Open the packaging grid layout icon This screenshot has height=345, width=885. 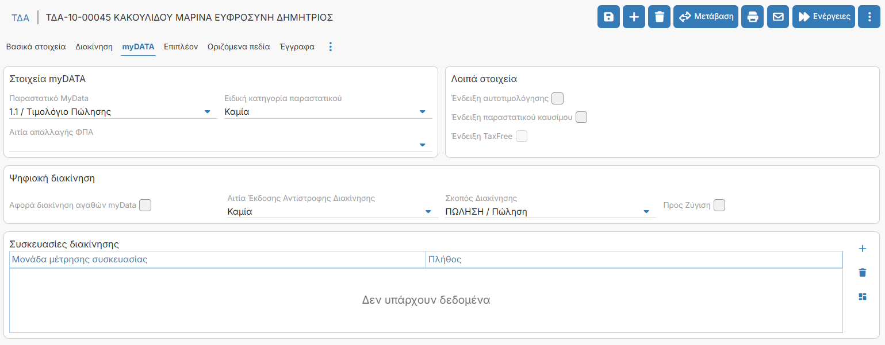point(862,297)
